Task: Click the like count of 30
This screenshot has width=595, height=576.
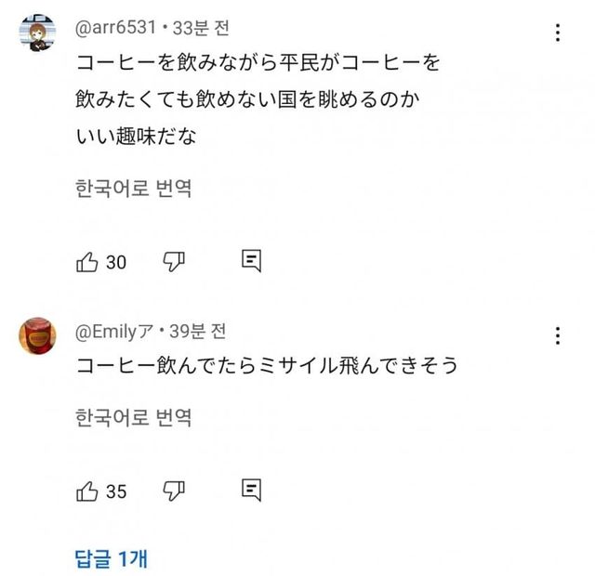Action: [x=116, y=263]
